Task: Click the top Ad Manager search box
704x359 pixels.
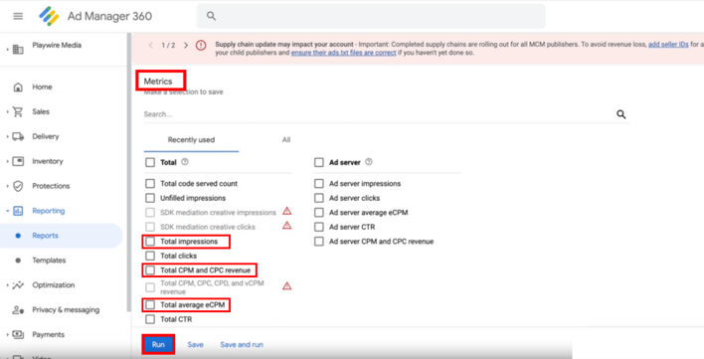Action: point(371,16)
